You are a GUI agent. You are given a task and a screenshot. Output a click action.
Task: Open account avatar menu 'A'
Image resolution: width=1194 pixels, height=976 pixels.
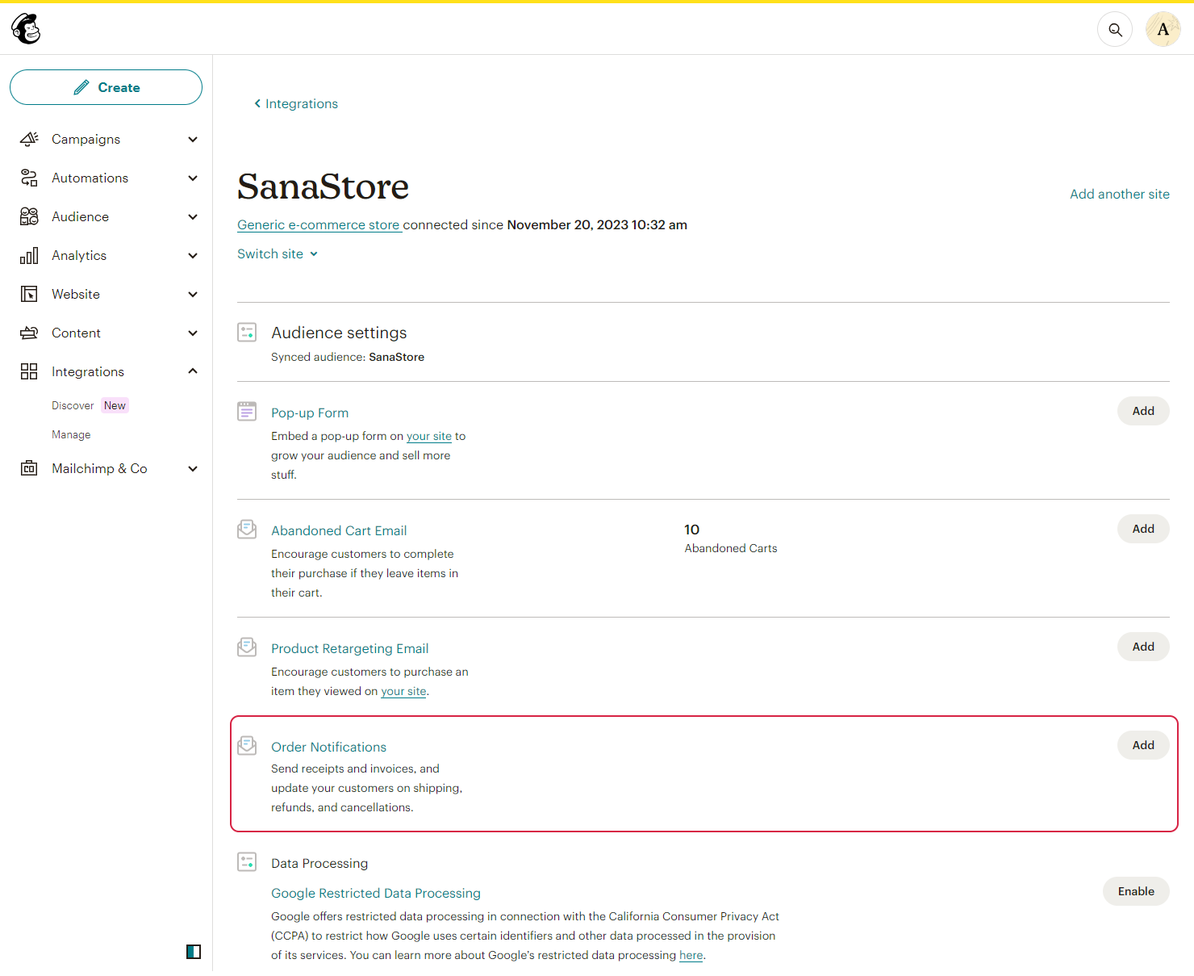pos(1163,30)
